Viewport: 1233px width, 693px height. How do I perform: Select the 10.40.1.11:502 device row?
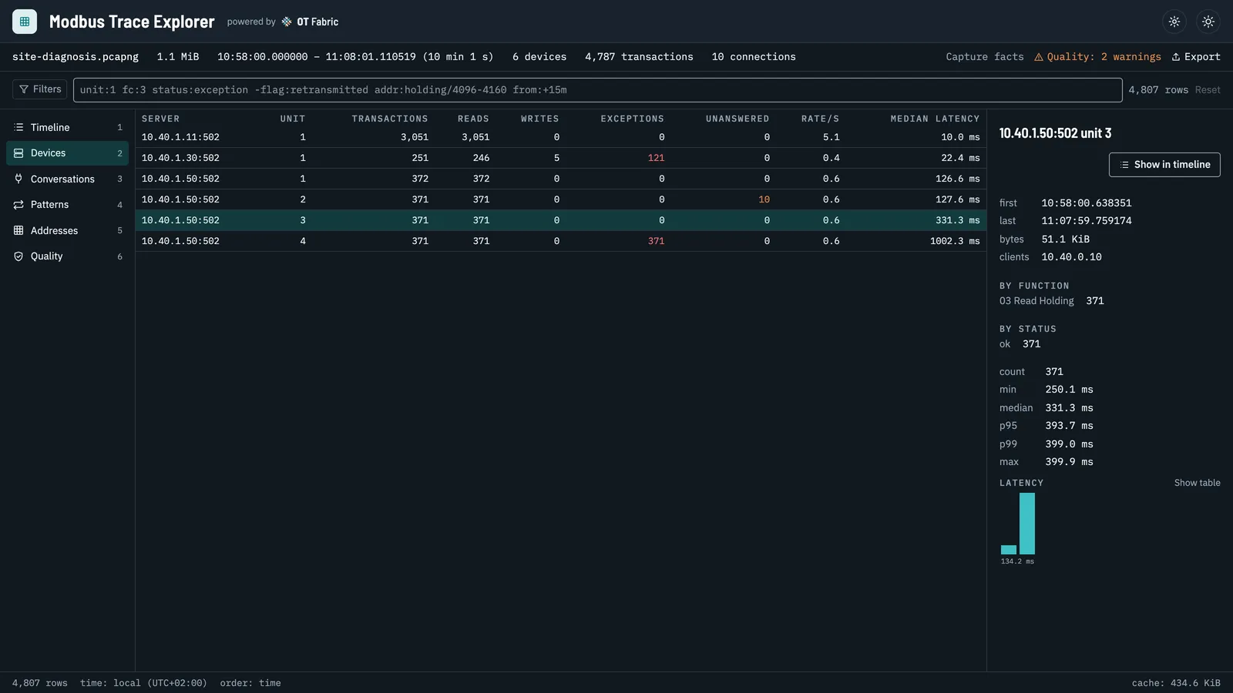tap(561, 137)
